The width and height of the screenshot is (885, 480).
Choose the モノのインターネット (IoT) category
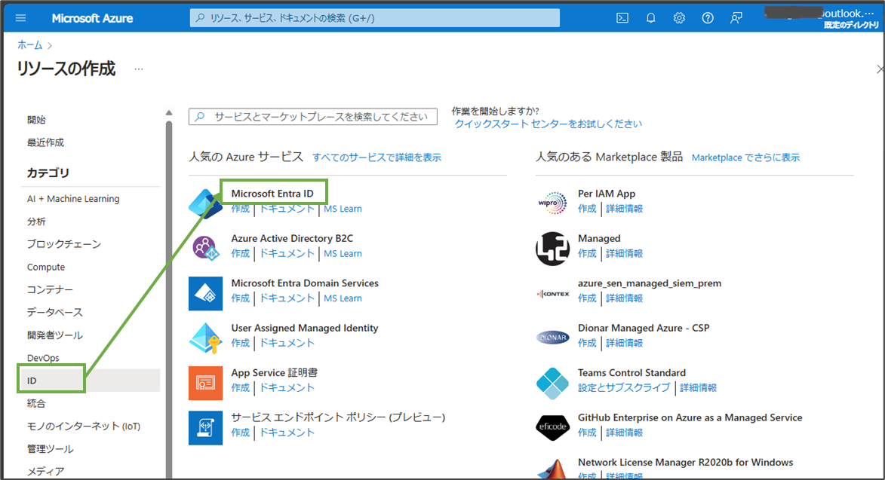(x=84, y=426)
